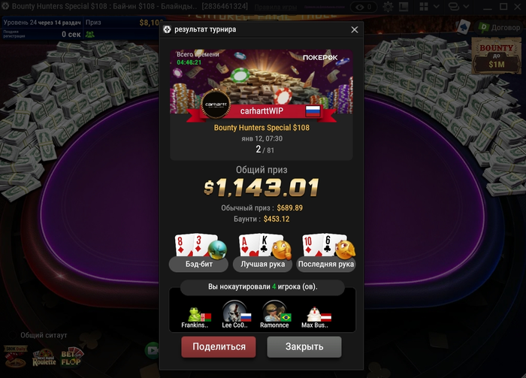The height and width of the screenshot is (378, 526).
Task: Click the Договор deal button
Action: (x=499, y=28)
